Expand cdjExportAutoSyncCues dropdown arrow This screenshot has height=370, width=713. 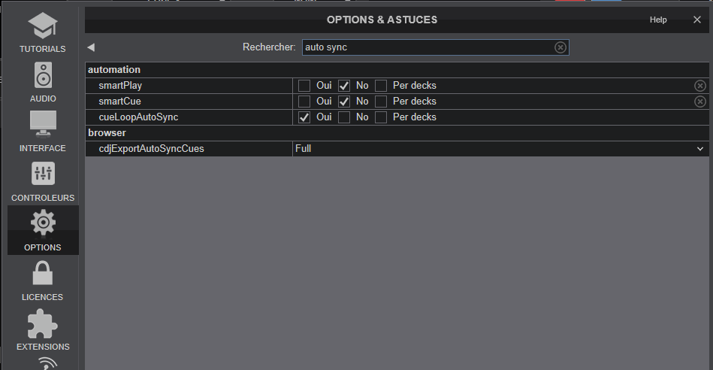point(699,149)
